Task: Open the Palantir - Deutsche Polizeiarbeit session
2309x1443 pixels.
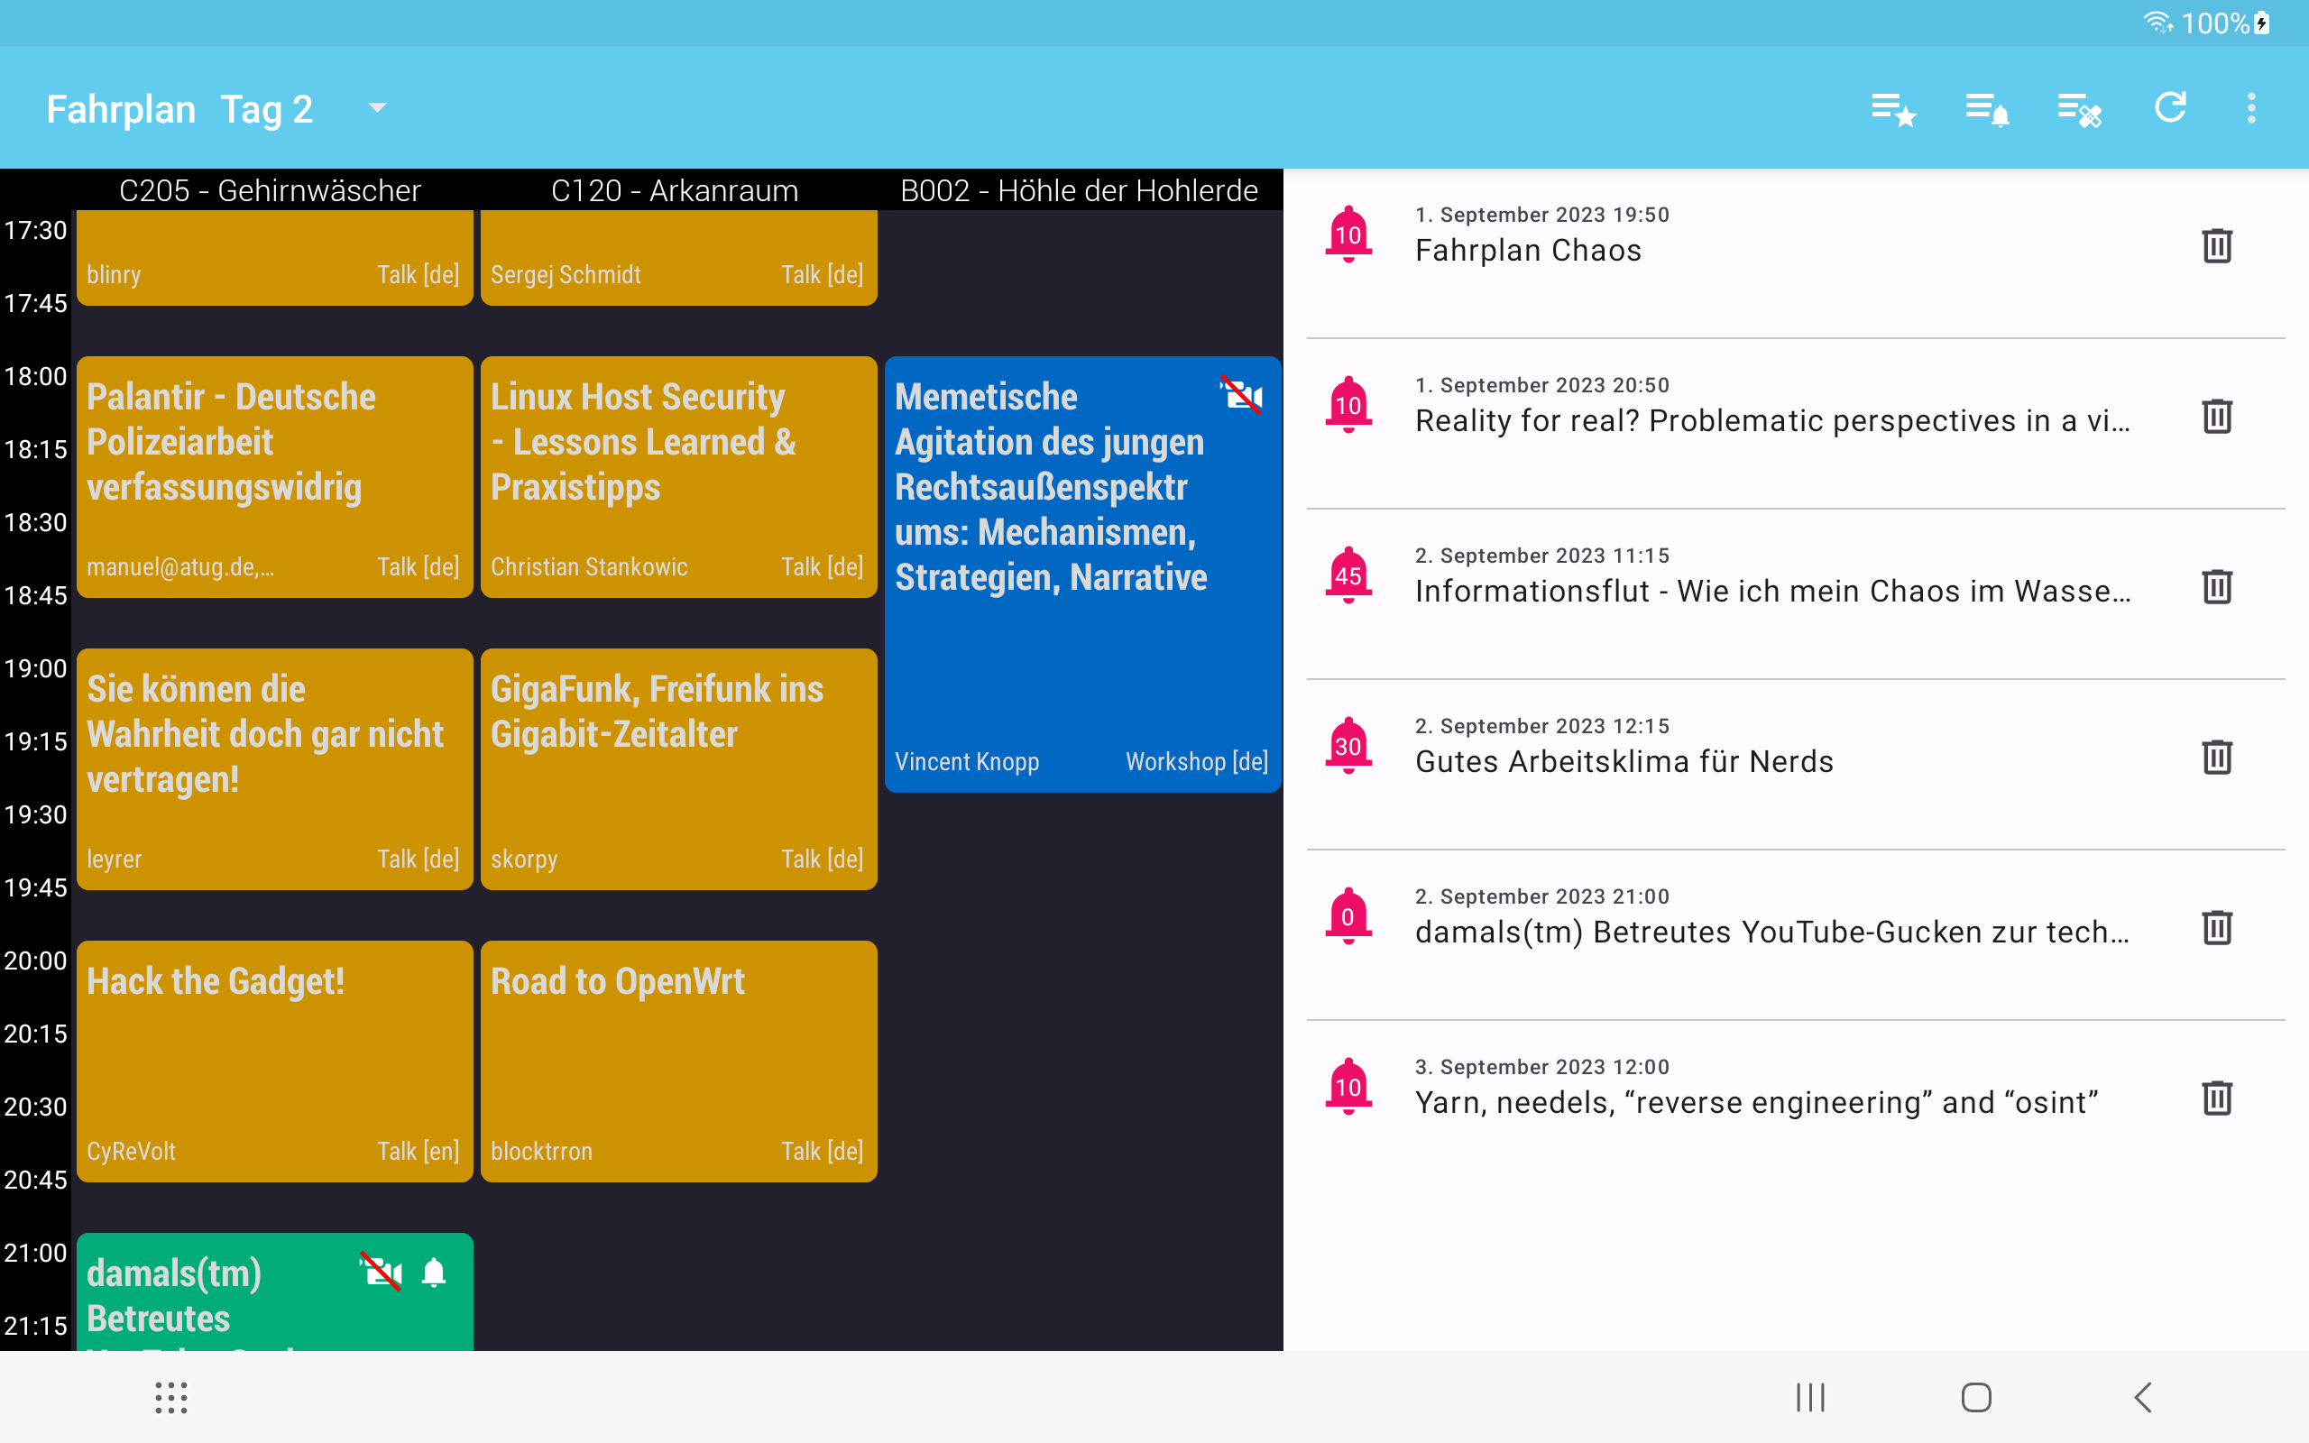Action: click(x=275, y=477)
